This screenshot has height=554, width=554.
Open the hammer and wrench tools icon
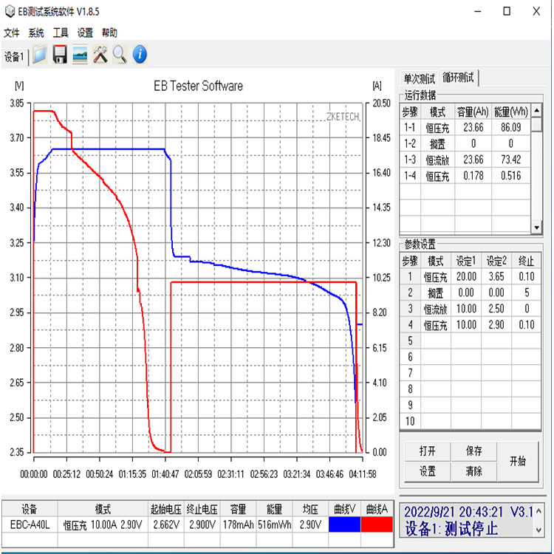tap(100, 55)
